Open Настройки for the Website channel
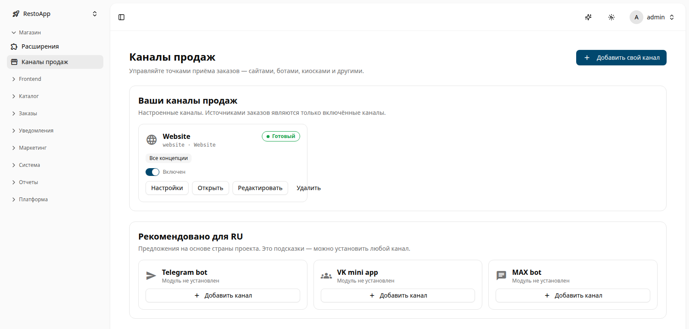Image resolution: width=689 pixels, height=329 pixels. pos(167,188)
